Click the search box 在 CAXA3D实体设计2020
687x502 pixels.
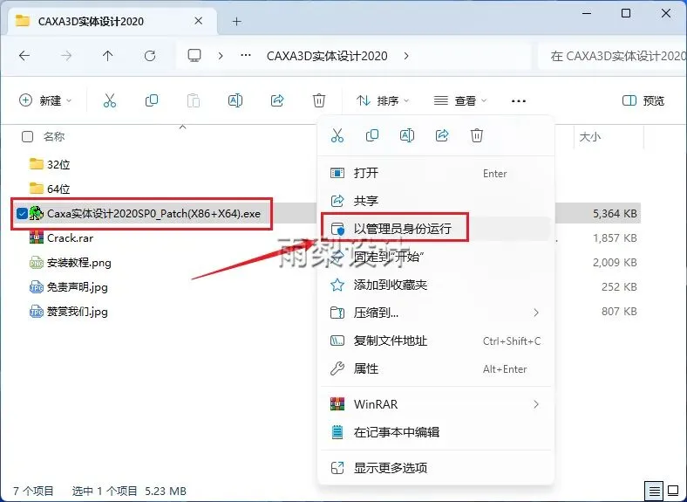[613, 56]
